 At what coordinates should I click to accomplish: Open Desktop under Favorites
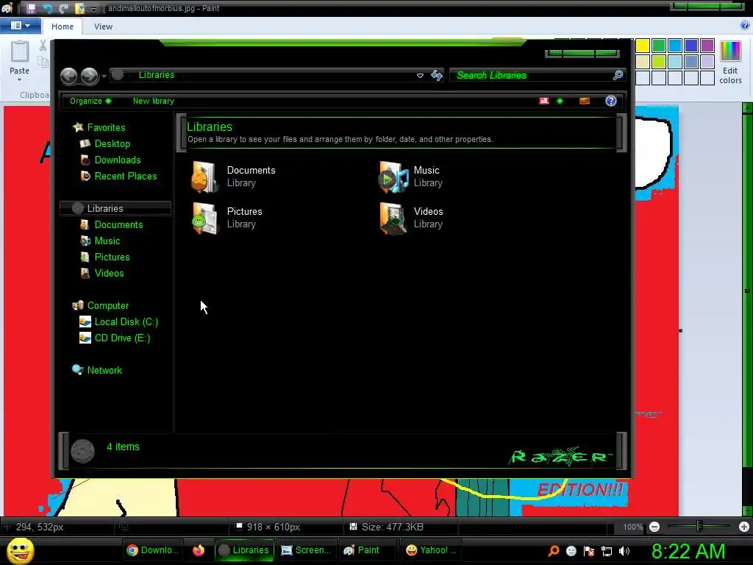pyautogui.click(x=112, y=143)
